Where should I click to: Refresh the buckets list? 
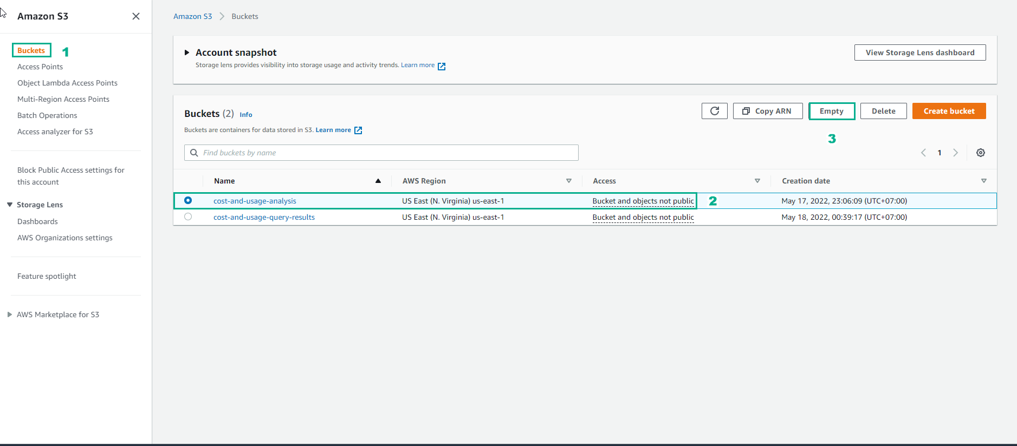click(x=714, y=111)
